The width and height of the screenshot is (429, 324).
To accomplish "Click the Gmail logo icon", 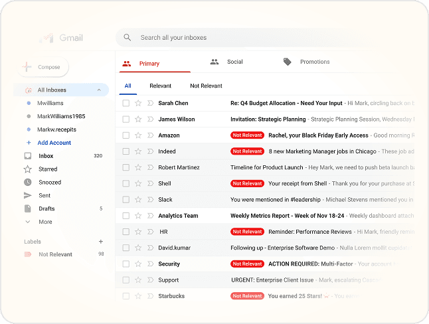I will point(46,38).
